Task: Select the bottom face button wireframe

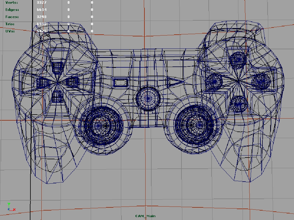Action: [x=239, y=104]
